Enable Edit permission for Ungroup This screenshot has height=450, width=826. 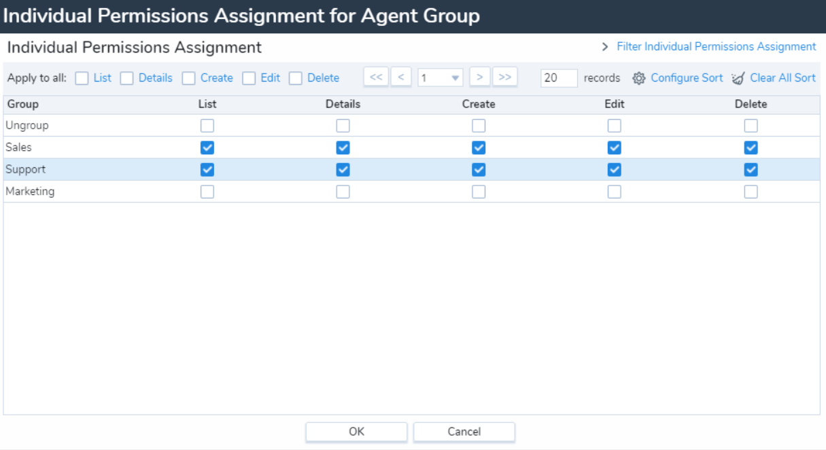(615, 126)
